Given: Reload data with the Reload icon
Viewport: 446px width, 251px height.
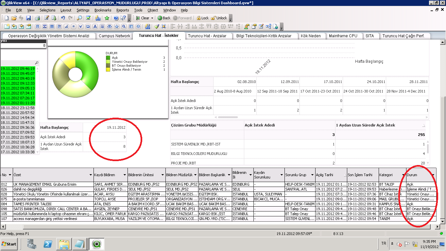Looking at the screenshot, I should (x=54, y=18).
